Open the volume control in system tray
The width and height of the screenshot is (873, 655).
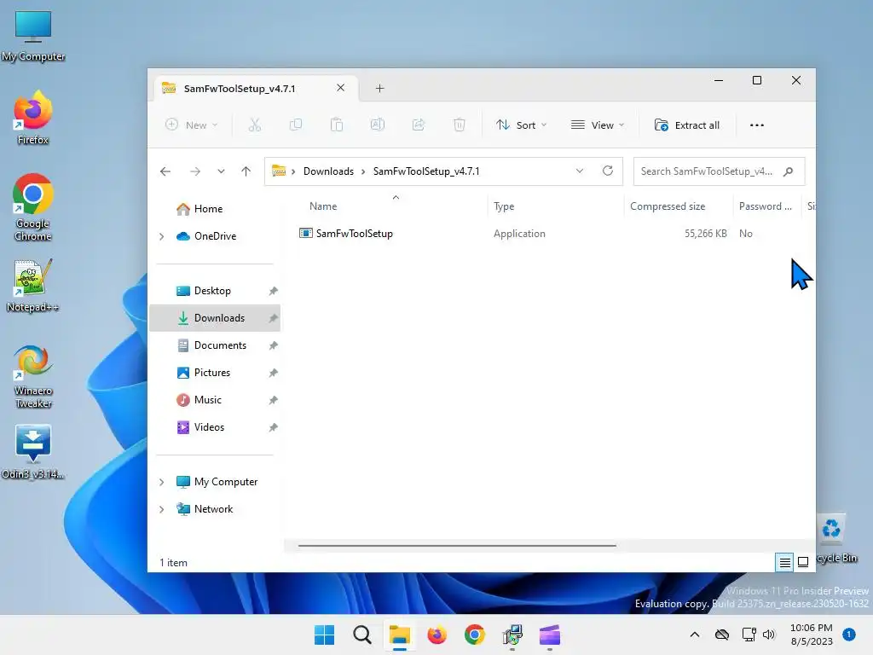[x=769, y=635]
